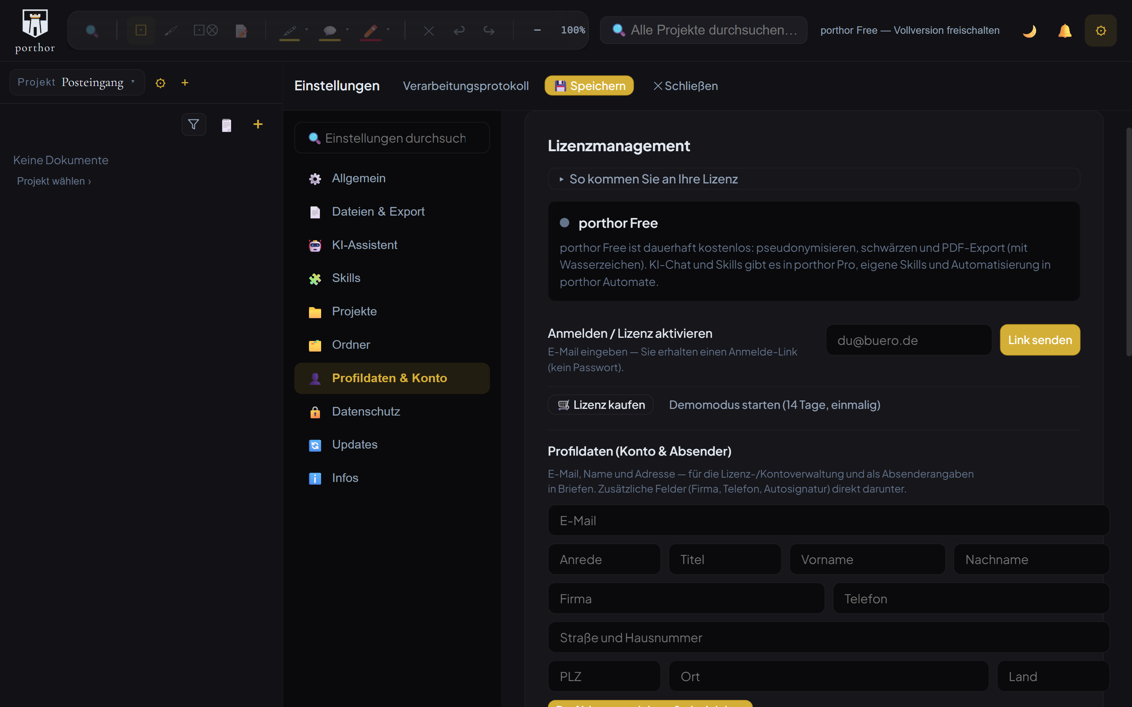Click the notepad document icon in sidebar
This screenshot has height=707, width=1132.
click(x=226, y=125)
